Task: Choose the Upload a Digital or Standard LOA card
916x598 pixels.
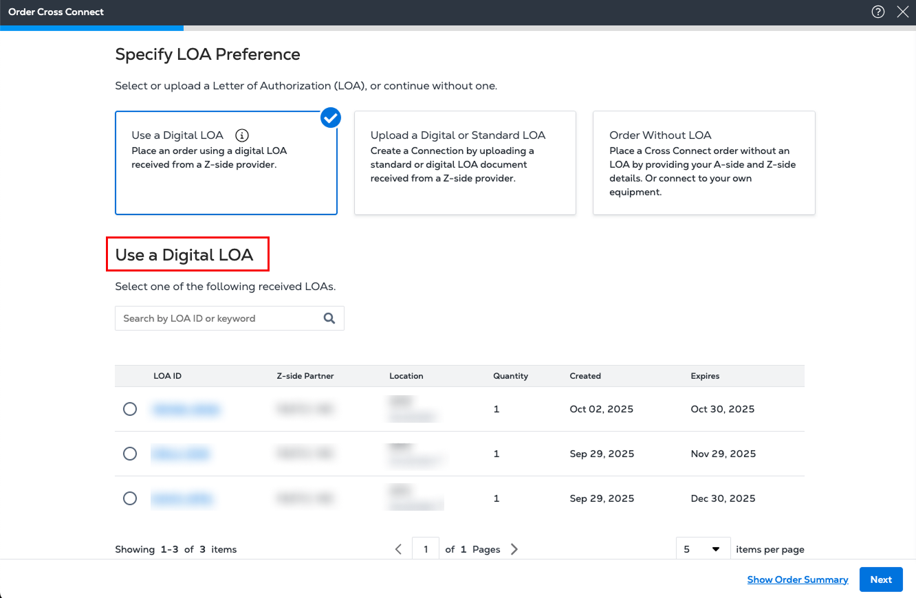Action: click(x=465, y=163)
